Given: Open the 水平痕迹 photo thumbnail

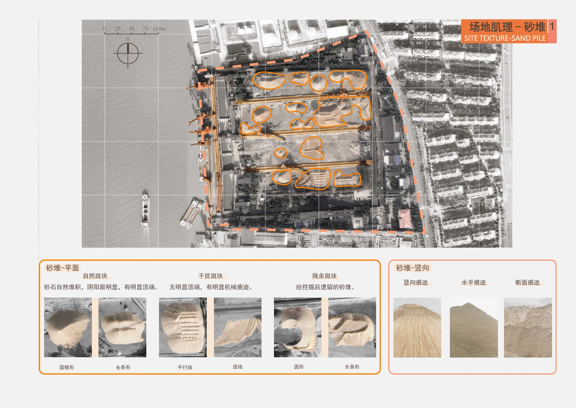Looking at the screenshot, I should click(474, 328).
